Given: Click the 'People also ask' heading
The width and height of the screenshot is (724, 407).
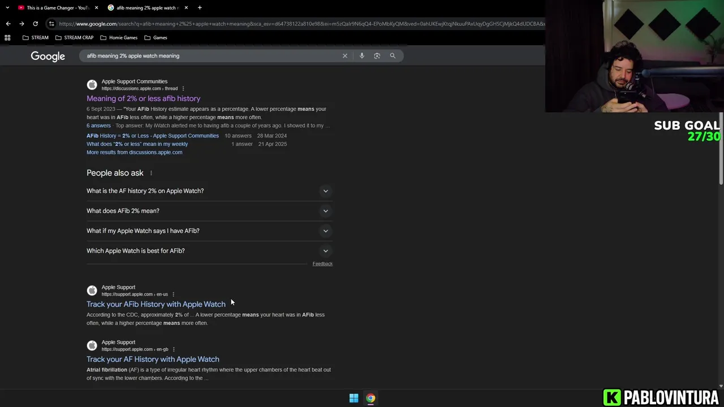Looking at the screenshot, I should (x=115, y=173).
